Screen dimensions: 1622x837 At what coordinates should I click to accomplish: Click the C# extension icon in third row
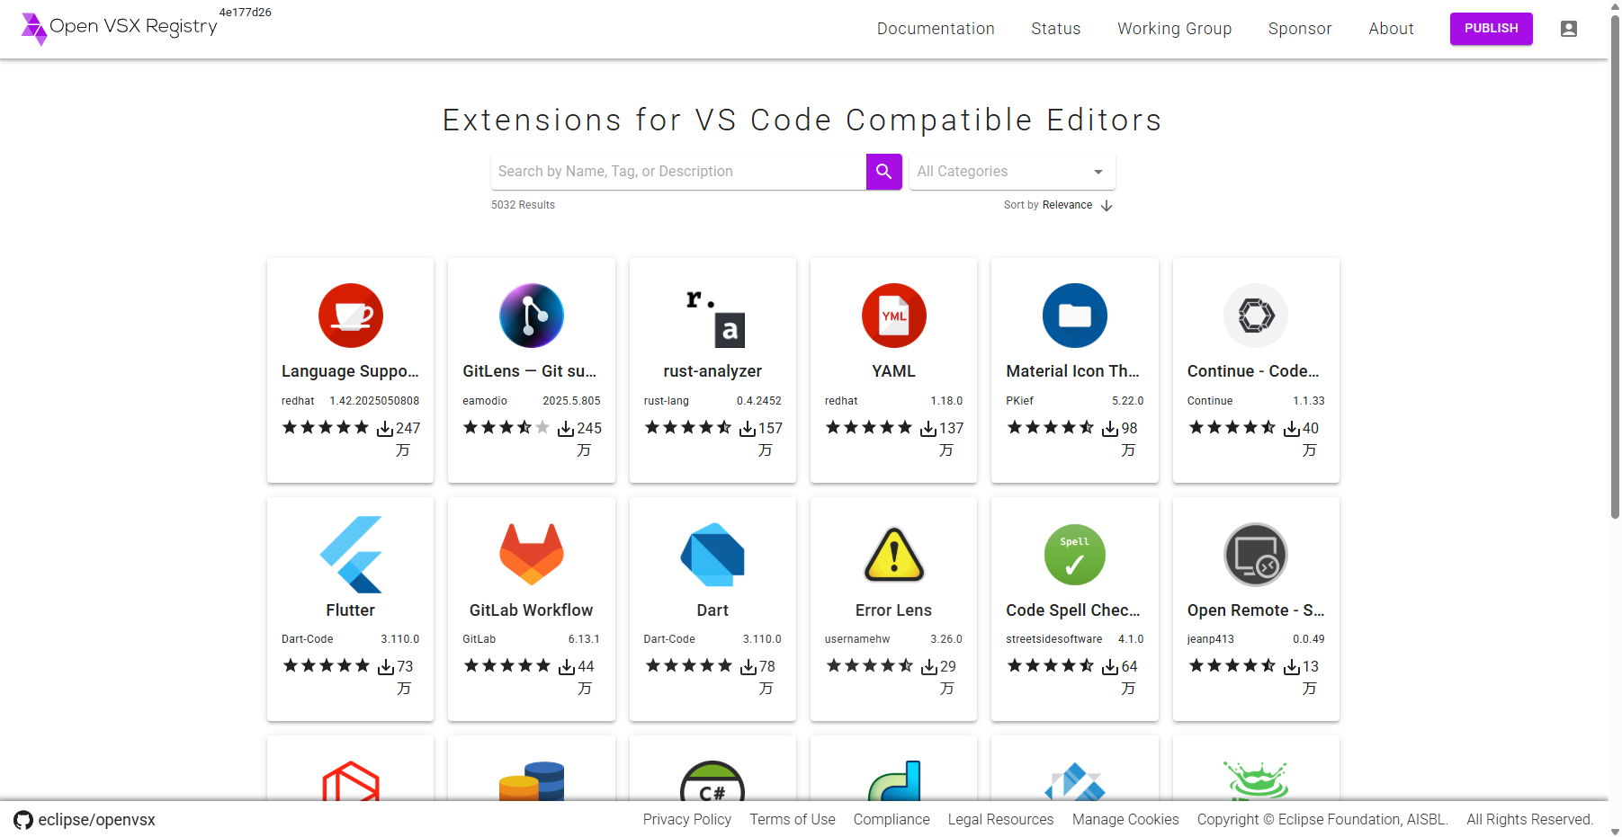click(712, 781)
